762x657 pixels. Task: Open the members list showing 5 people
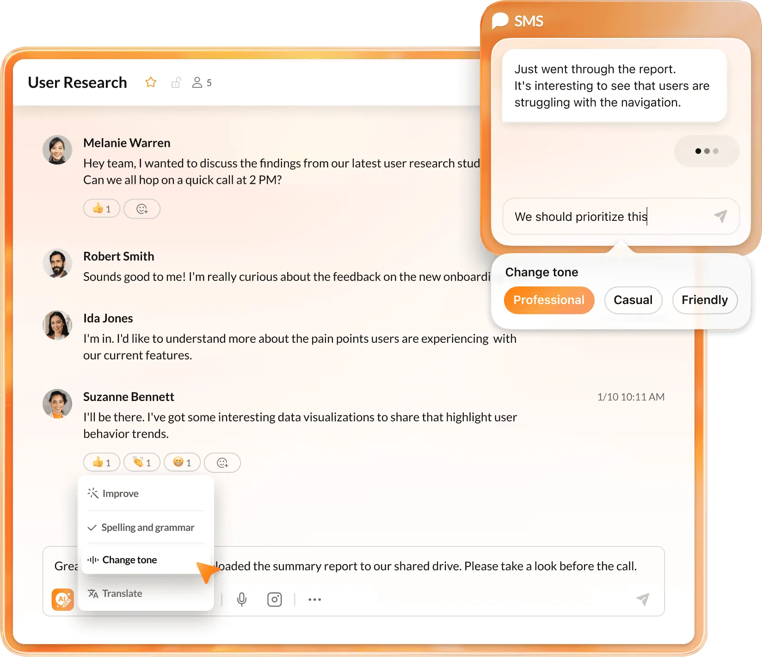tap(202, 83)
